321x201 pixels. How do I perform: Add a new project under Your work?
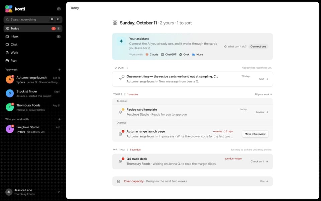click(x=60, y=70)
